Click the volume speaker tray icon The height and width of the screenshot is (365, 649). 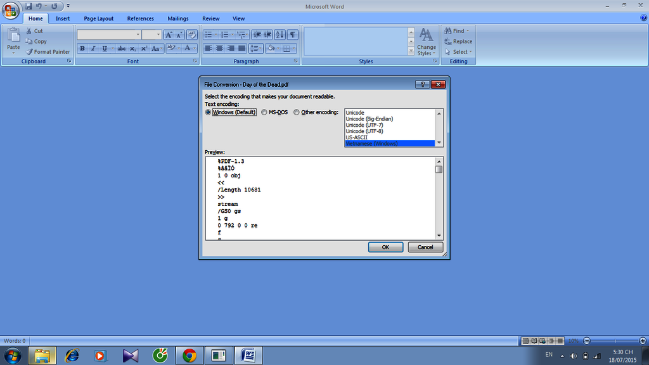pos(573,356)
